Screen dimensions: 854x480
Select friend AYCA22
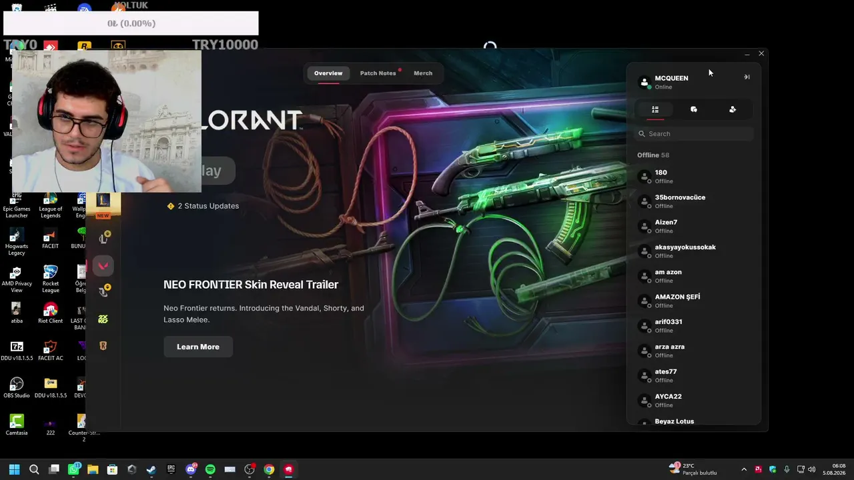pyautogui.click(x=694, y=401)
